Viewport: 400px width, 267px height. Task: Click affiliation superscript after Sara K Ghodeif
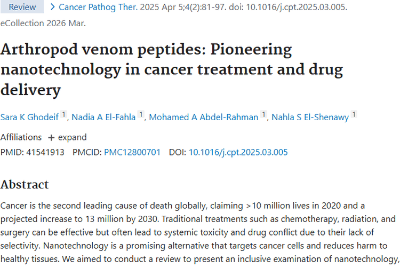coord(63,115)
